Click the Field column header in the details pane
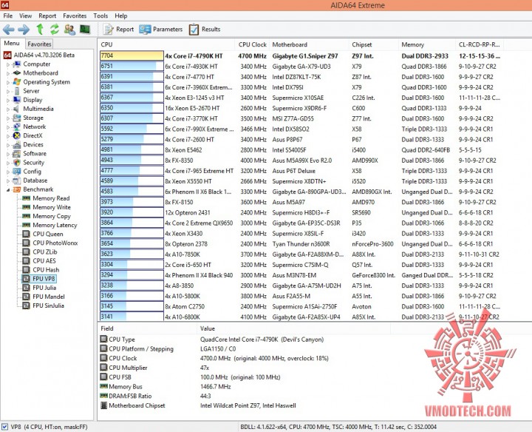Viewport: 532px width, 432px height. click(147, 328)
